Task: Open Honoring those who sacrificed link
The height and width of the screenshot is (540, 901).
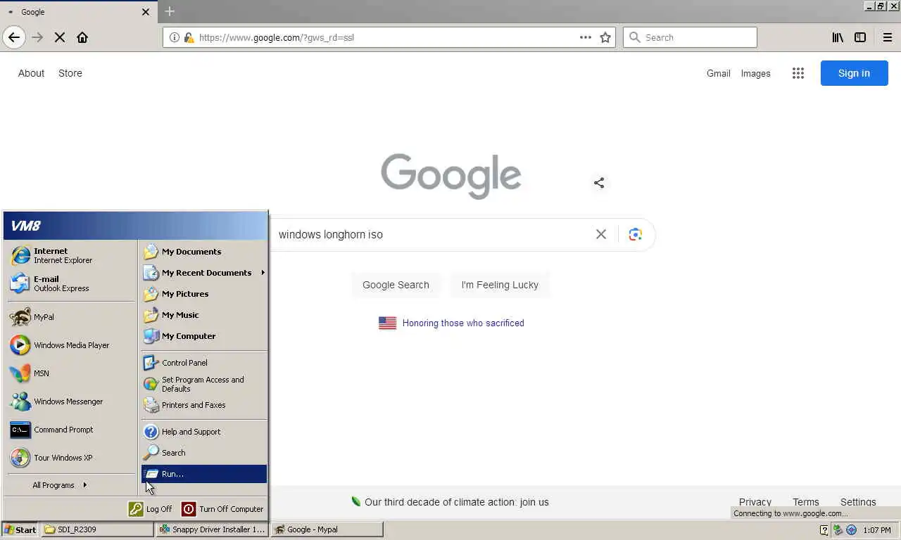Action: click(x=463, y=323)
